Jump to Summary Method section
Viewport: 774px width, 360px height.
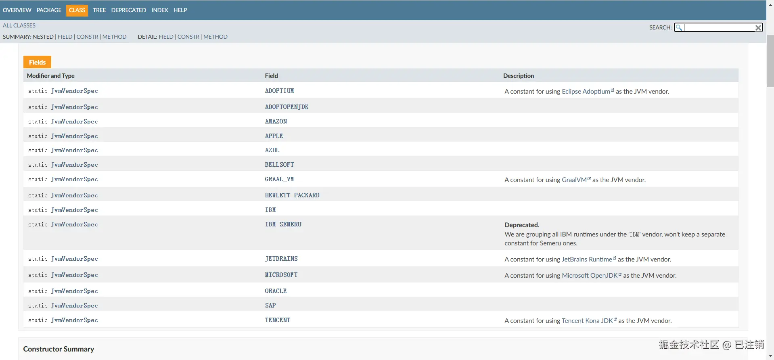coord(115,37)
